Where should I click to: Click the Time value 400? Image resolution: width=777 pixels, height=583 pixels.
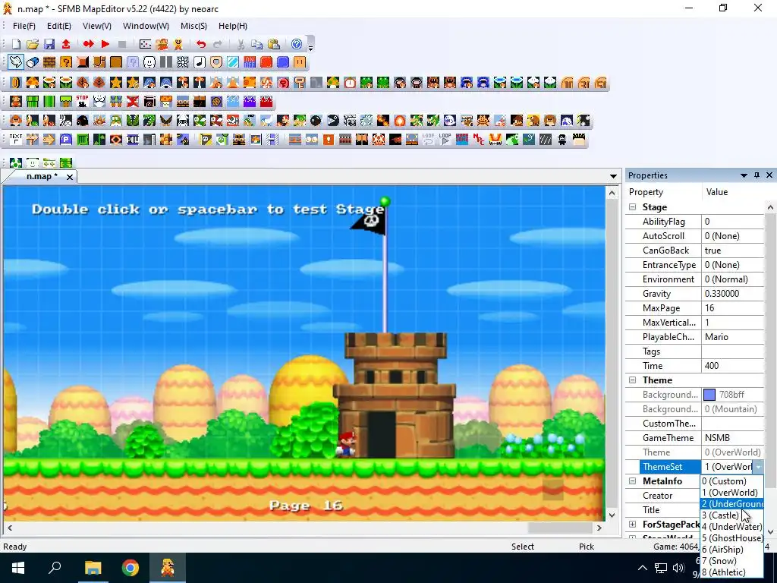coord(732,366)
